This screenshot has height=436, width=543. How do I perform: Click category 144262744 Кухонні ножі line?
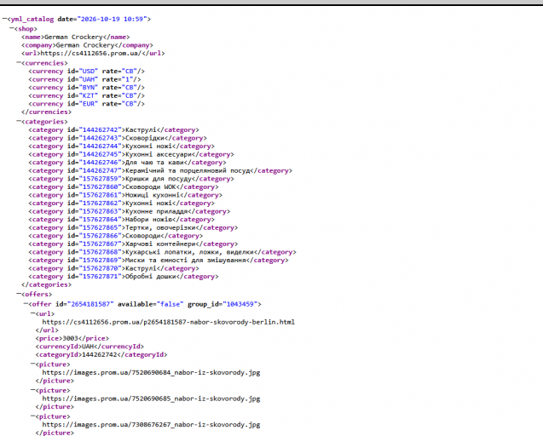122,146
